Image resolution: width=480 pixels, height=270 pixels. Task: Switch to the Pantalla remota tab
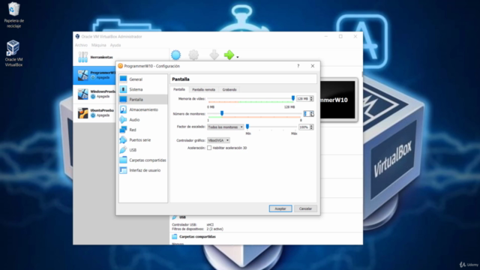pos(203,90)
